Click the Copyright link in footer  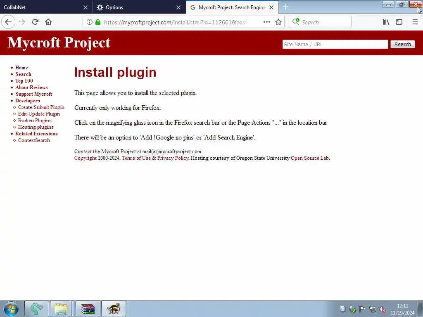tap(85, 158)
